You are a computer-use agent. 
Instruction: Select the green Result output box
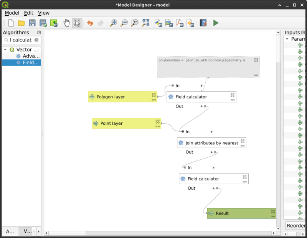[241, 213]
